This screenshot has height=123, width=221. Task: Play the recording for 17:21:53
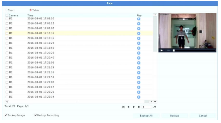click(139, 77)
